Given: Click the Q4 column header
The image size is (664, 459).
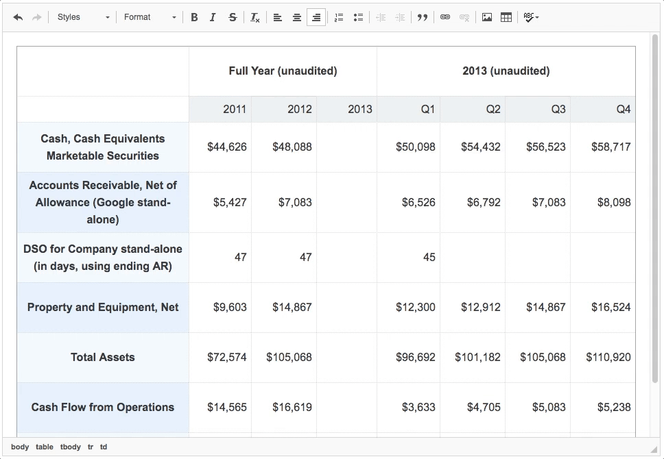Looking at the screenshot, I should [603, 109].
